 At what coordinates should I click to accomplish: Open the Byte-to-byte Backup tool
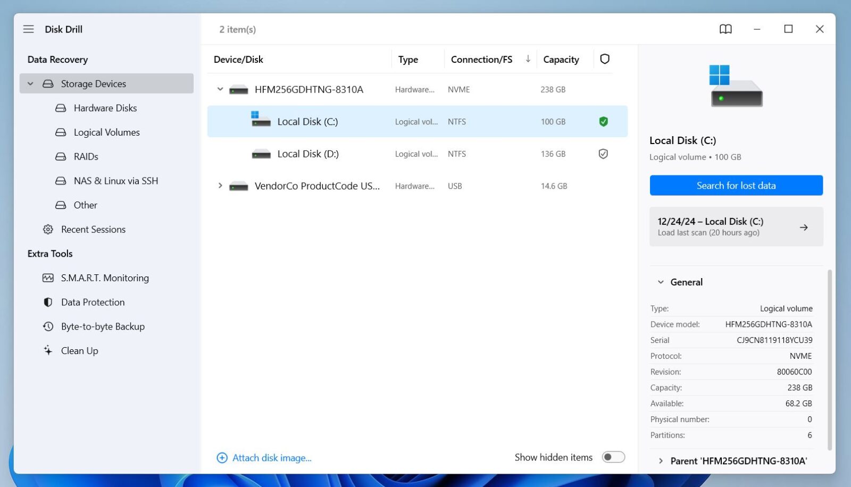tap(103, 326)
